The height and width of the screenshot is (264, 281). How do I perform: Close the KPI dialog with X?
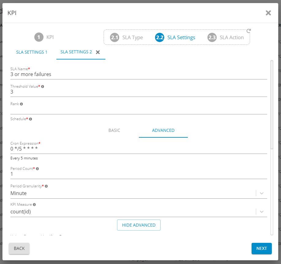268,13
